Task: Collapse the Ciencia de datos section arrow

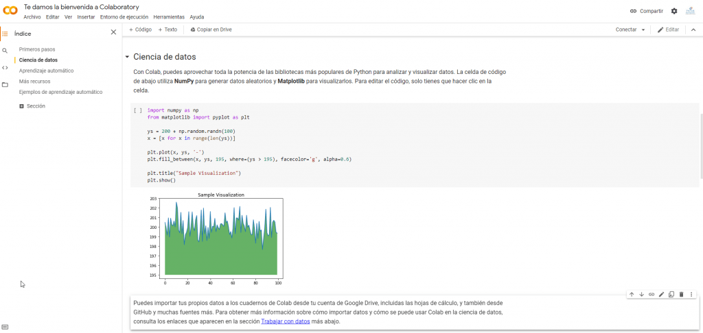Action: pyautogui.click(x=127, y=58)
